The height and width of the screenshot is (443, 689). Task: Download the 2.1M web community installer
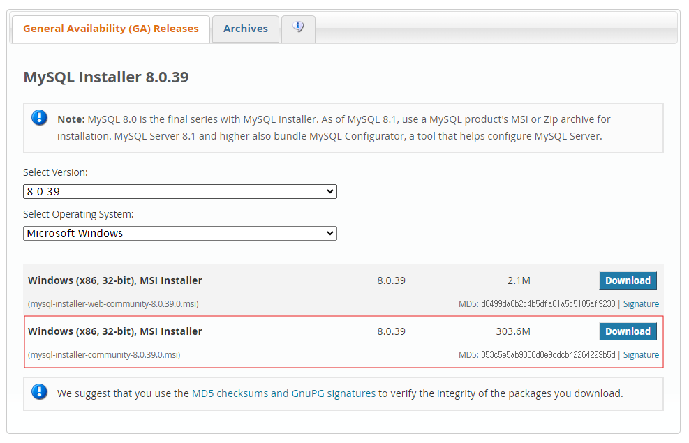click(628, 281)
